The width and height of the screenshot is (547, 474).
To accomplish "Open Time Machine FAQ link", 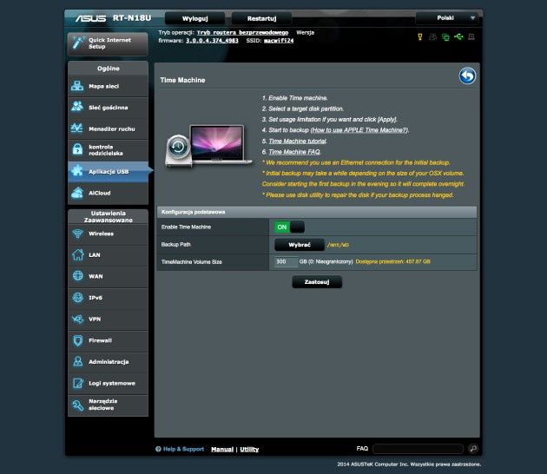I will [x=294, y=152].
